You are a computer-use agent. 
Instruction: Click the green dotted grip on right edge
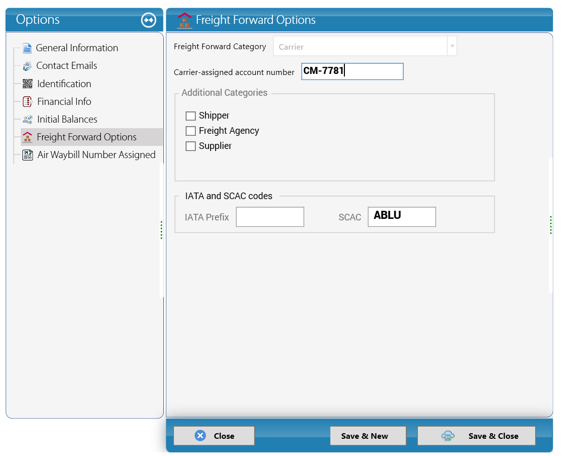point(551,225)
